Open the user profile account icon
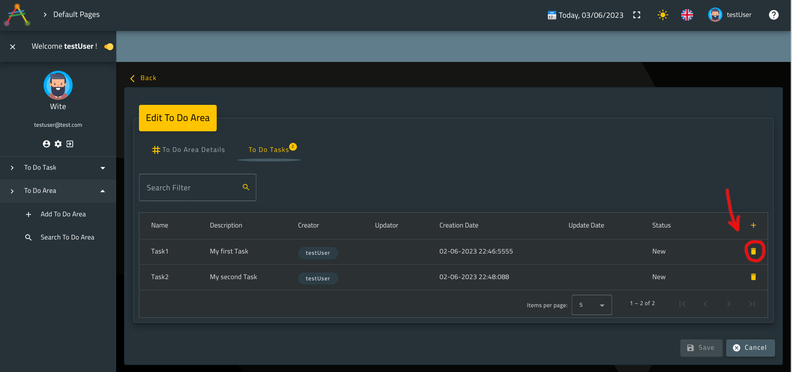Viewport: 792px width, 372px height. click(x=46, y=144)
